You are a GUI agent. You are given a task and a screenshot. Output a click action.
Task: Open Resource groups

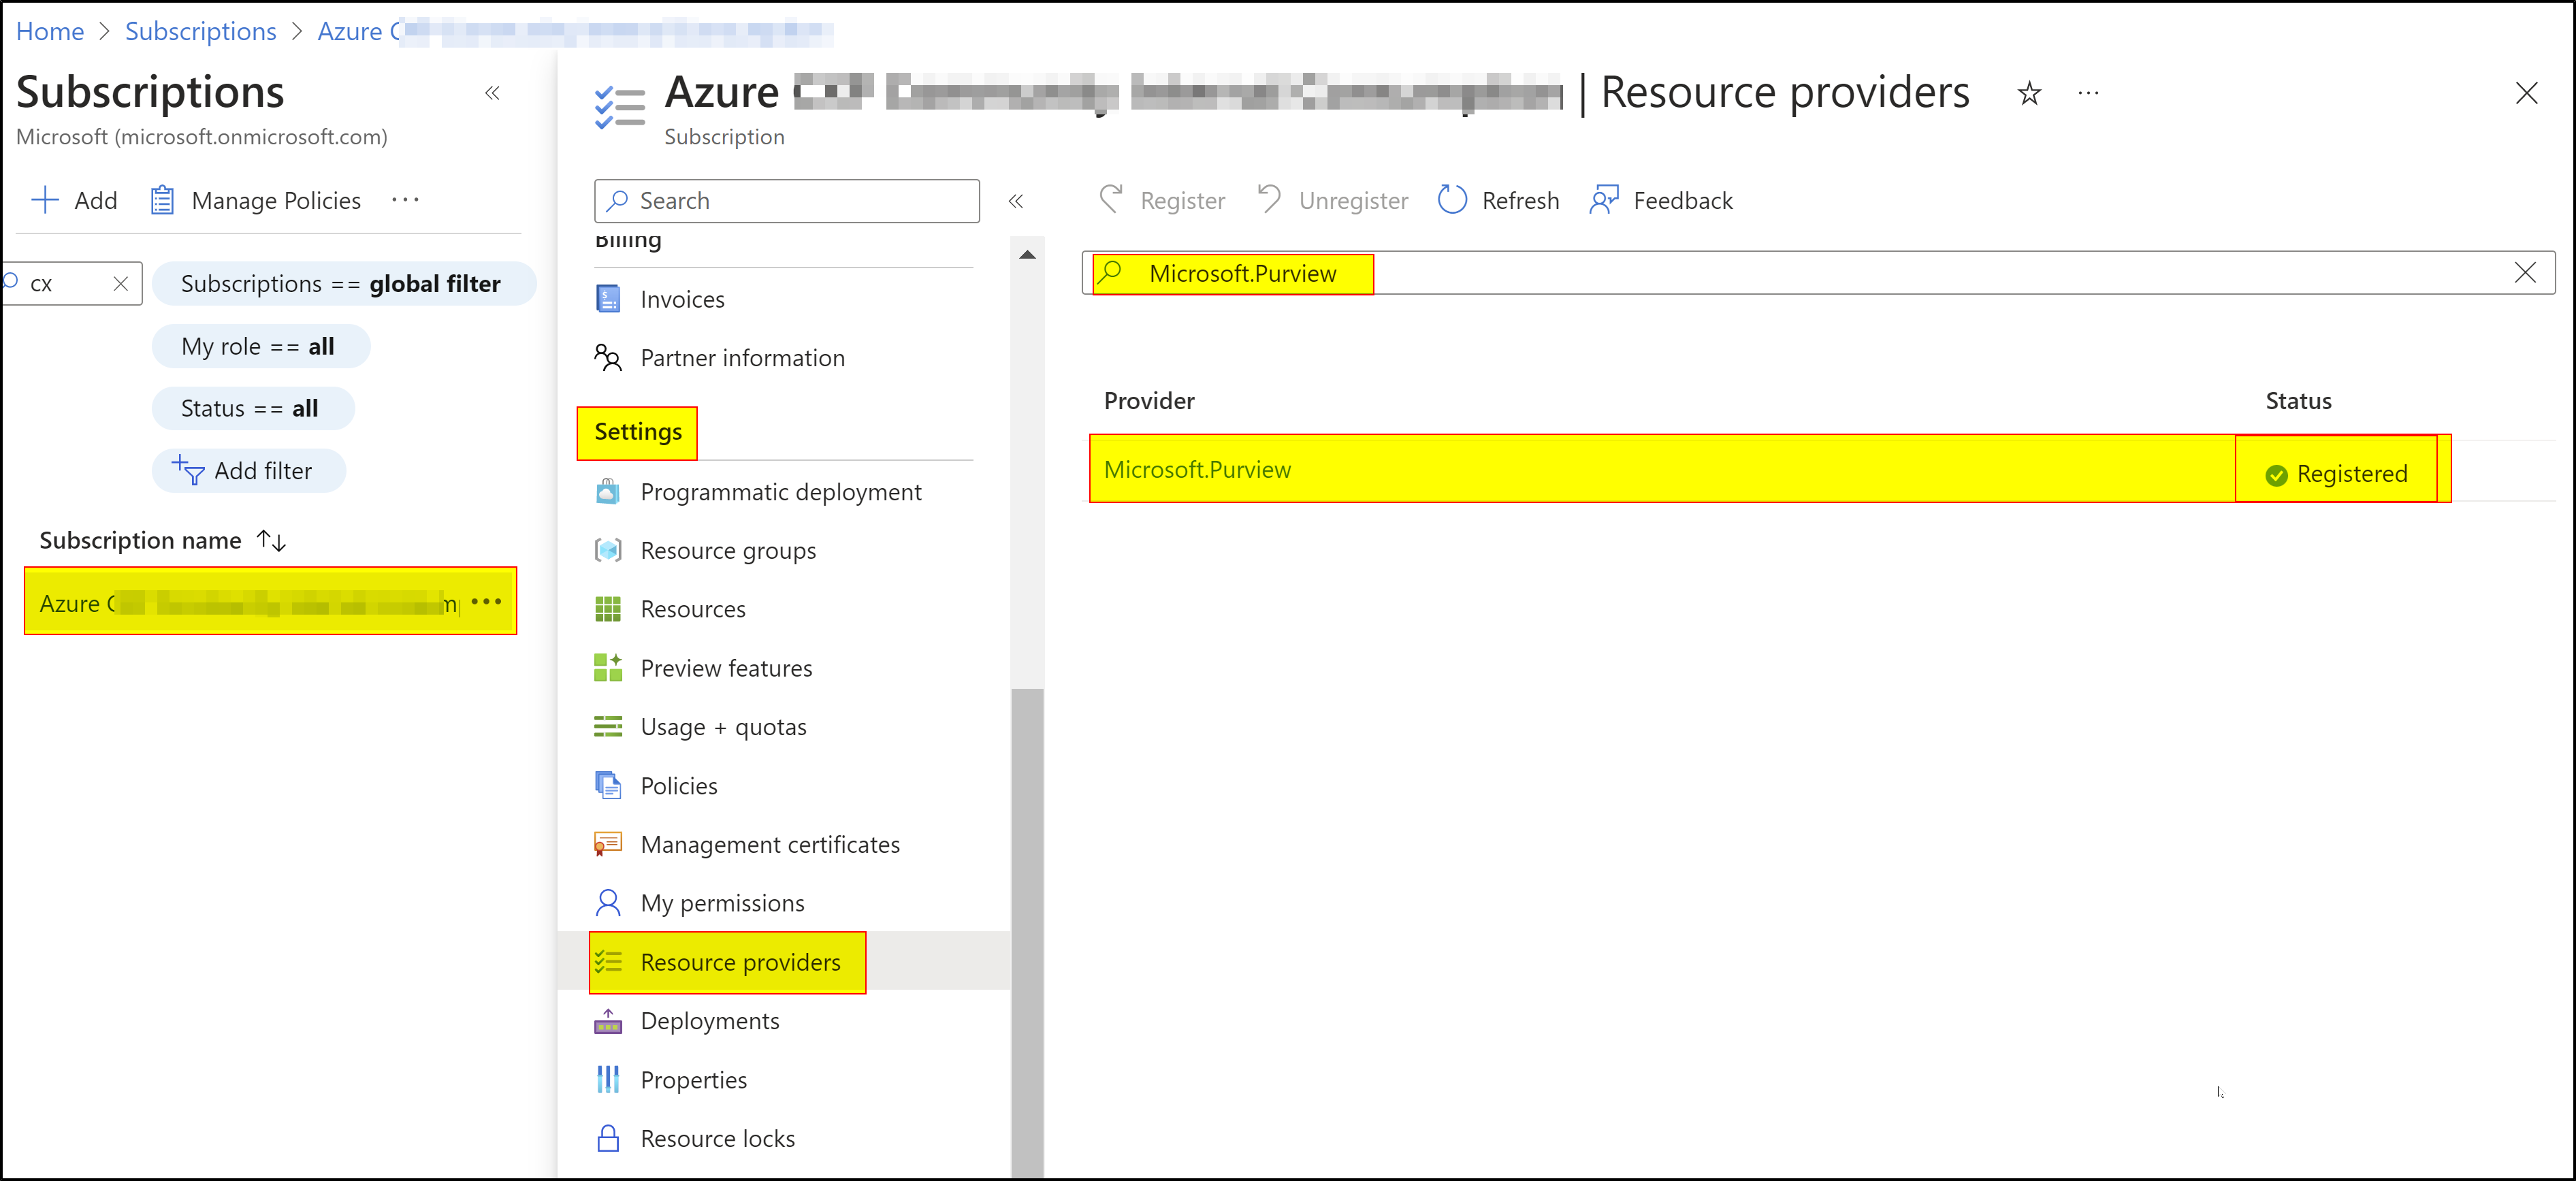point(728,551)
